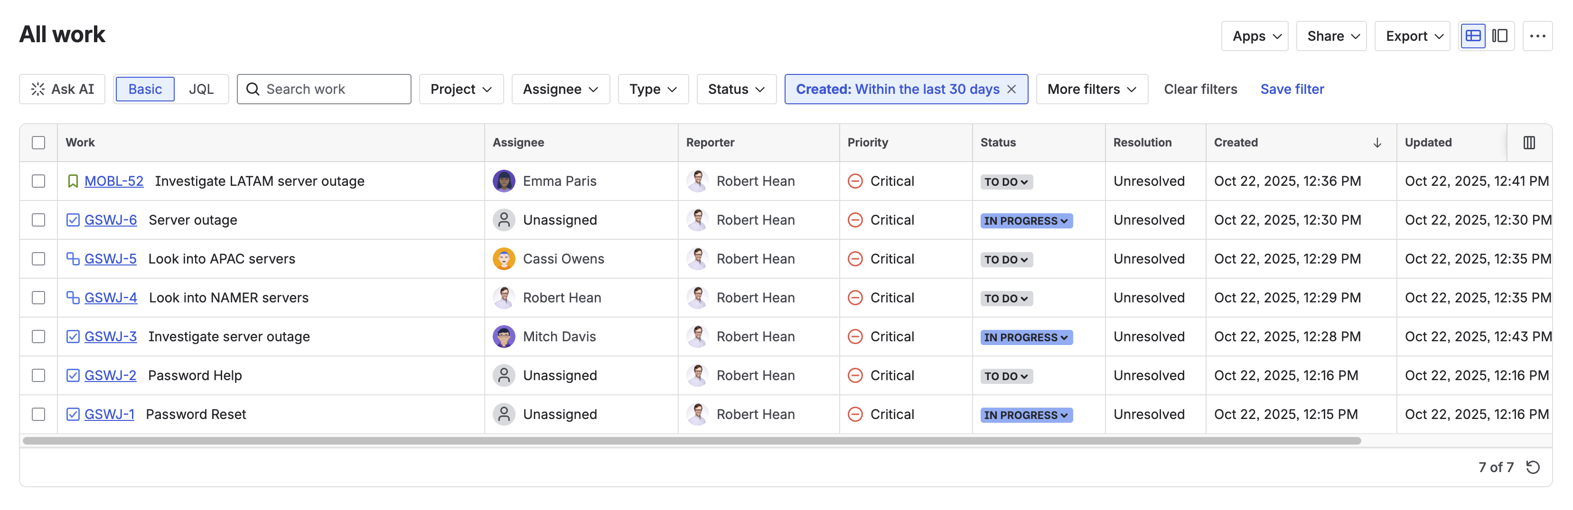This screenshot has width=1573, height=510.
Task: Click the Ask AI sparkle button
Action: (62, 90)
